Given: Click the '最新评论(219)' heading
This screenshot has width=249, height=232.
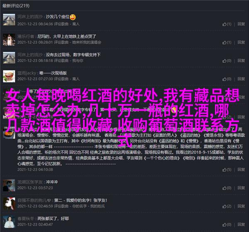Looking at the screenshot, I should click(16, 6).
